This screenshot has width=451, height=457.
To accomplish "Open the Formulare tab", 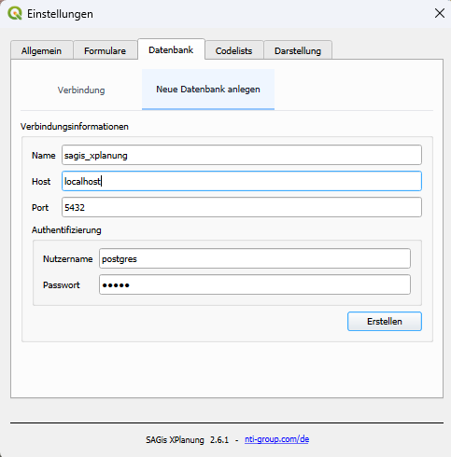I will pos(105,50).
